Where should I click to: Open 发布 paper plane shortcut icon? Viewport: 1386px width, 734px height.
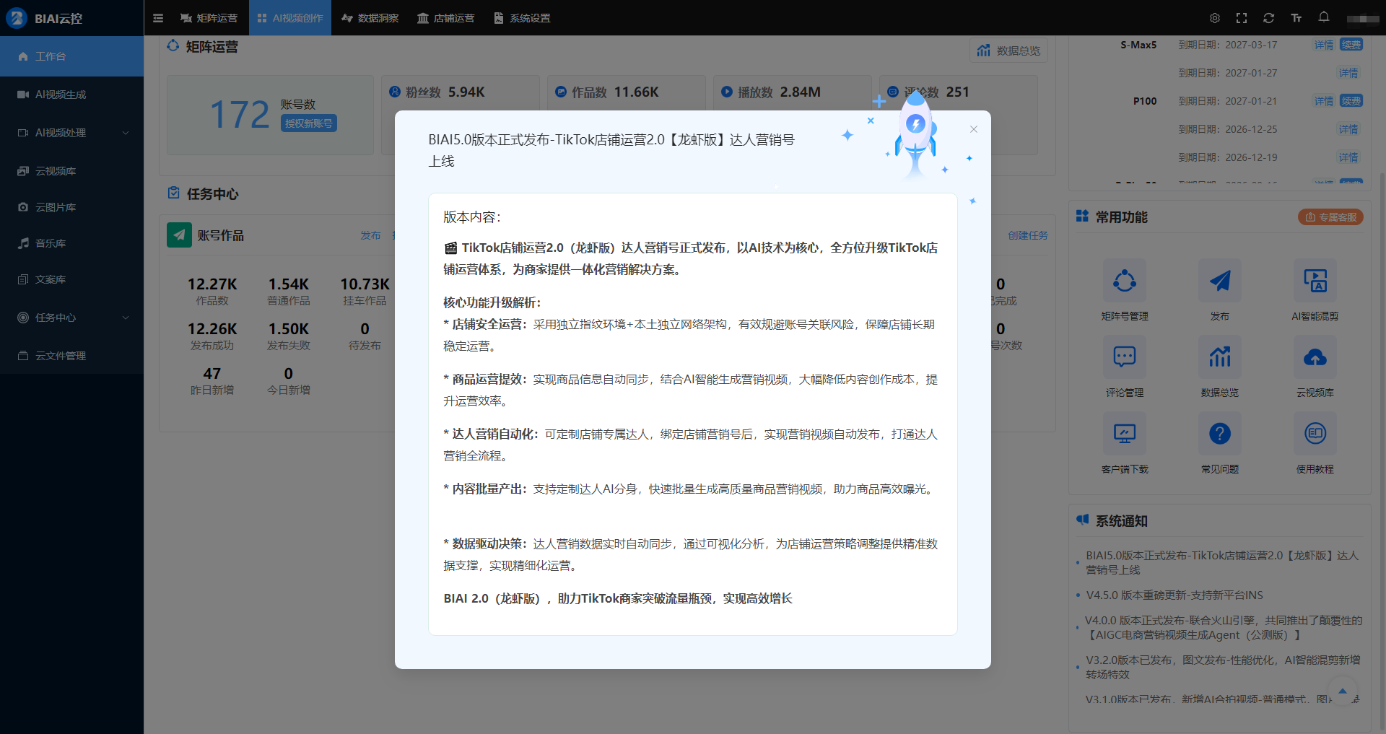pyautogui.click(x=1220, y=281)
